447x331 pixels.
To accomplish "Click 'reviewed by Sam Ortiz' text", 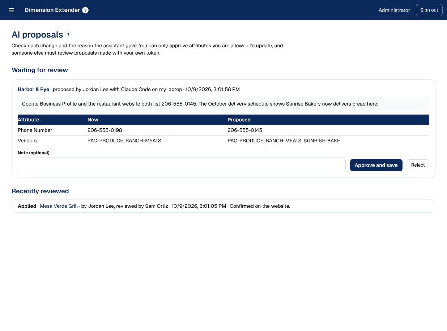I will click(x=142, y=206).
